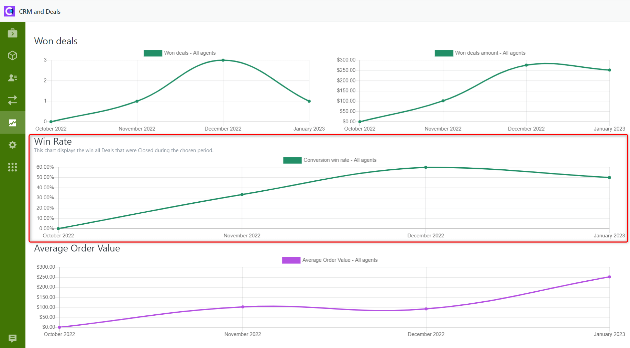This screenshot has height=348, width=630.
Task: Open the apps grid sidebar icon
Action: coord(13,167)
